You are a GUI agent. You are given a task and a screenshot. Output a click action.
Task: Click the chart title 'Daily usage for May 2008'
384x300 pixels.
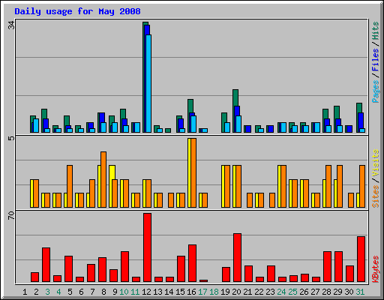[x=77, y=11]
